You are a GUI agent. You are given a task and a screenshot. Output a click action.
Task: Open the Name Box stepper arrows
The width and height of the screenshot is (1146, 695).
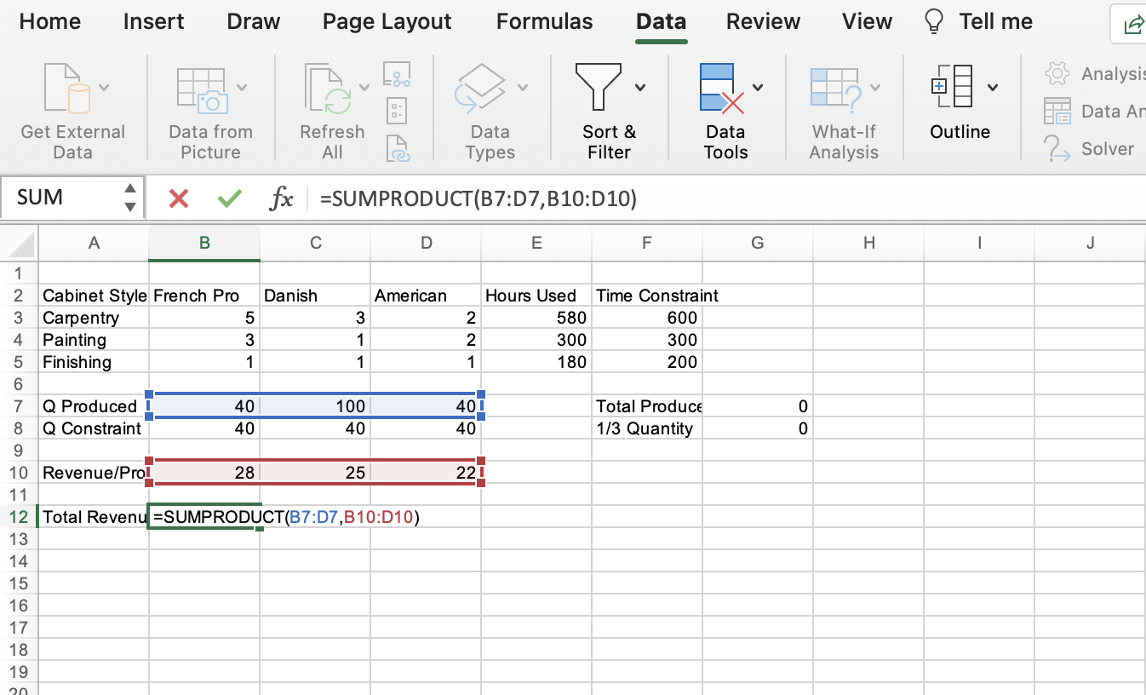point(129,198)
